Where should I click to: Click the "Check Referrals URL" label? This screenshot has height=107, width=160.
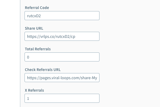click(43, 70)
